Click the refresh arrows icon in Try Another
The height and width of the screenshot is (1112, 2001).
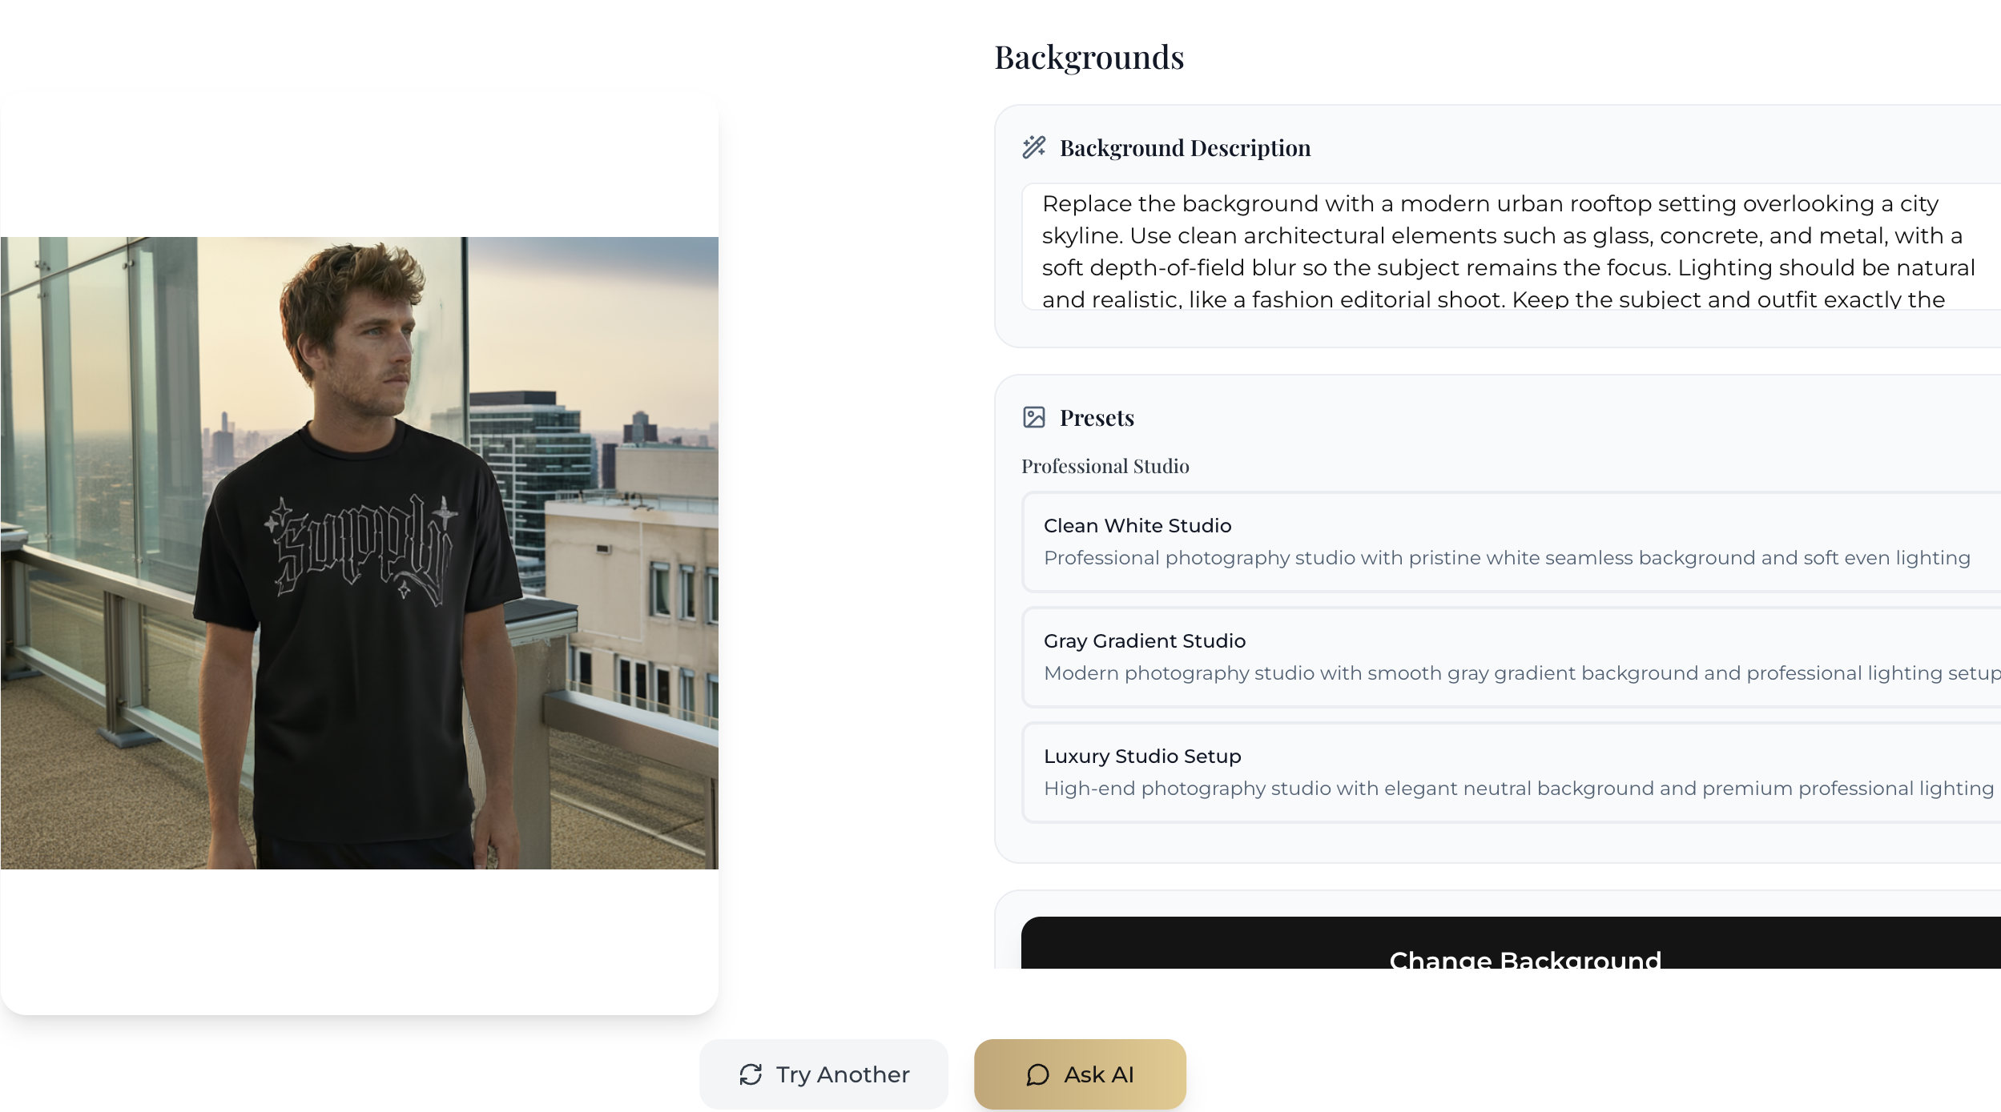tap(751, 1074)
